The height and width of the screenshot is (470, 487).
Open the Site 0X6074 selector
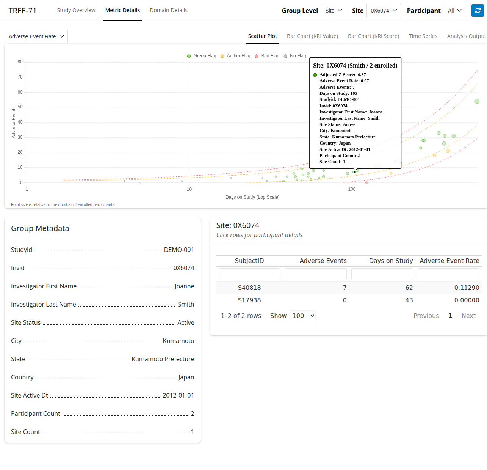pos(384,11)
